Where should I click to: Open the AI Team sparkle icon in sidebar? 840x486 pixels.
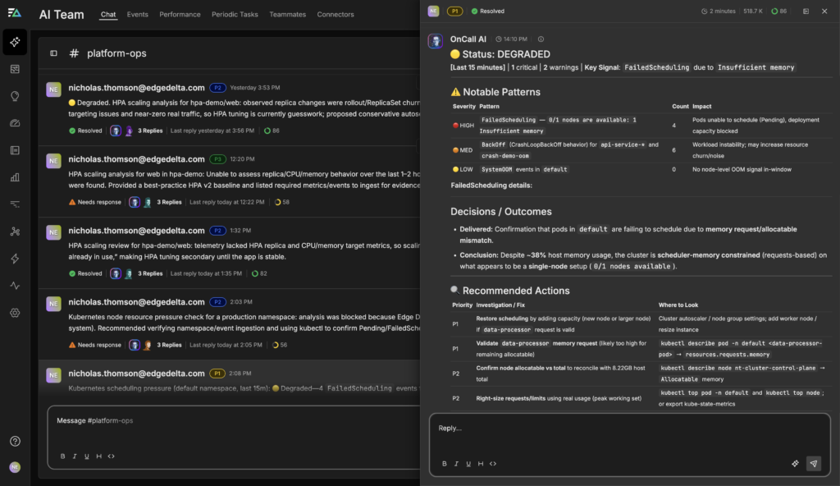click(15, 42)
